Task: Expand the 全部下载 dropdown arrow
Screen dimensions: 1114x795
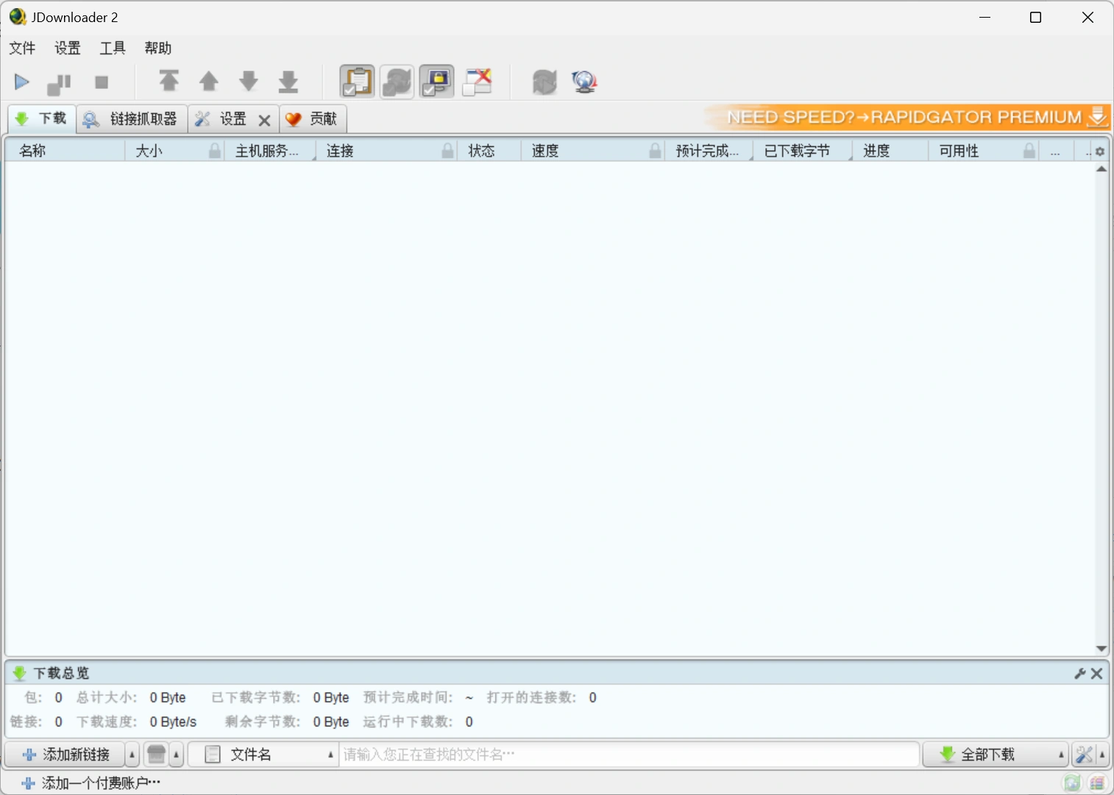Action: [1061, 755]
